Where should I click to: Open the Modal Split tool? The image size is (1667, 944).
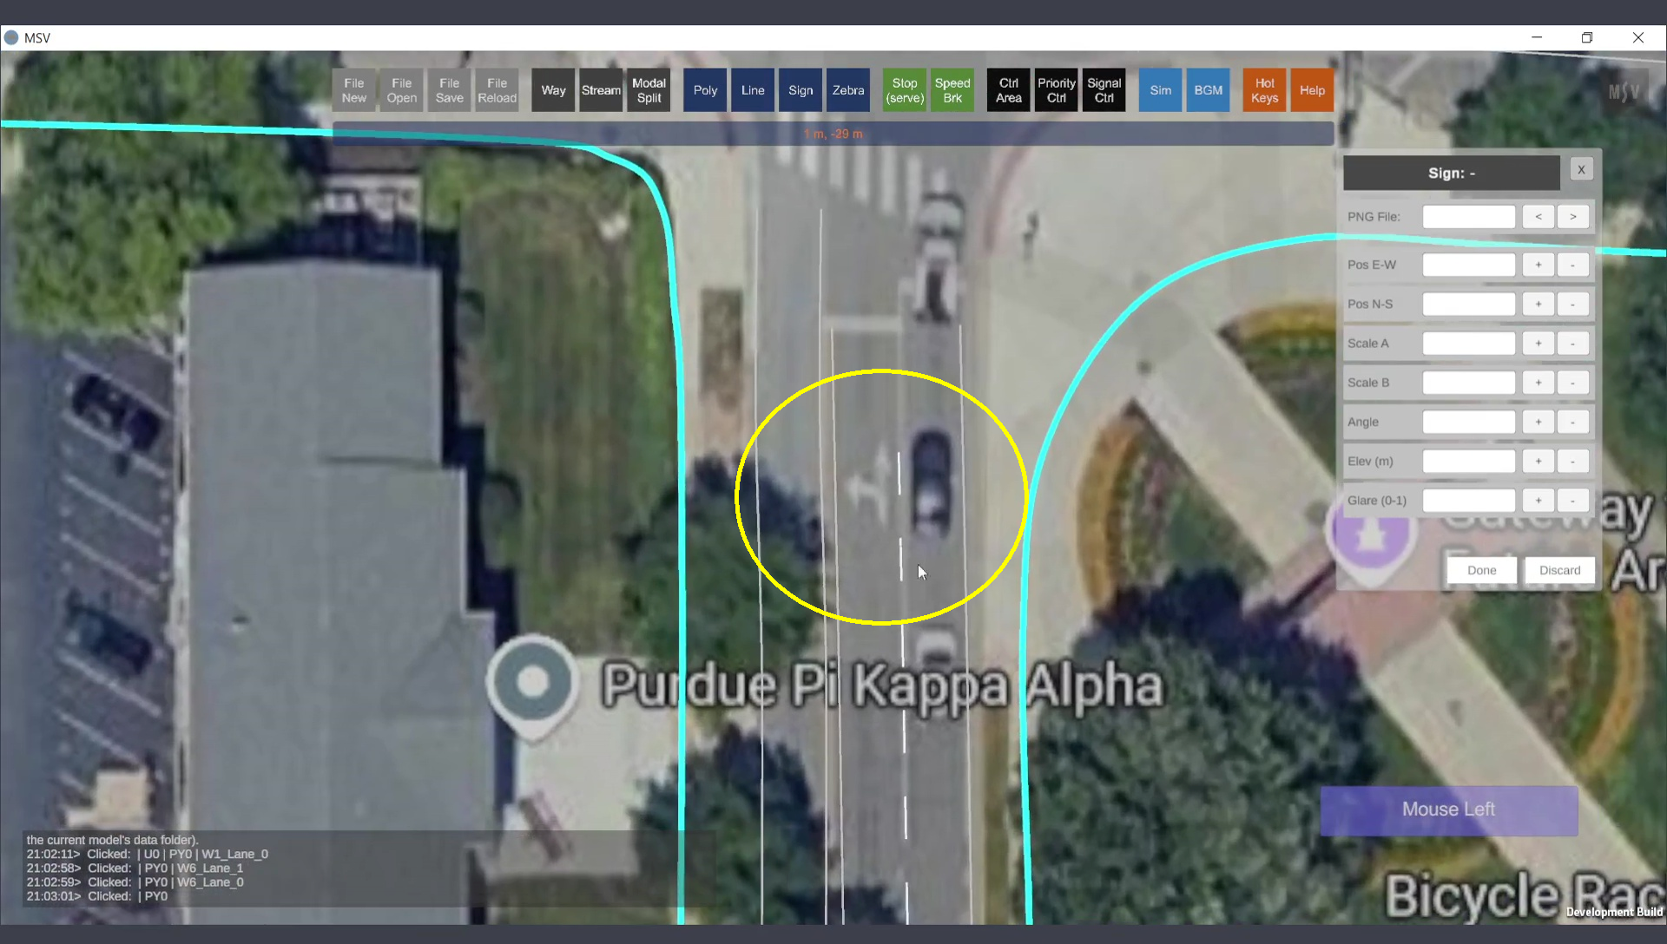point(649,90)
